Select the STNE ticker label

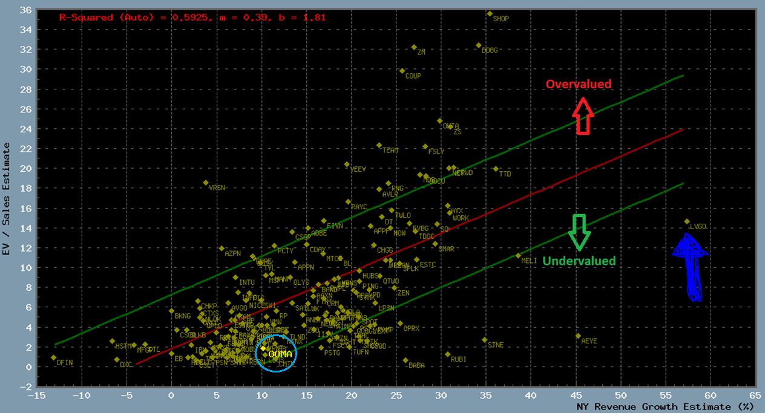[x=496, y=345]
